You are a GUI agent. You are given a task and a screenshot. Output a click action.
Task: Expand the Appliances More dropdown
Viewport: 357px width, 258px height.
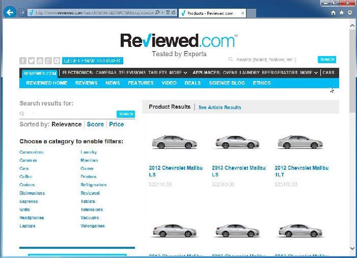point(309,72)
